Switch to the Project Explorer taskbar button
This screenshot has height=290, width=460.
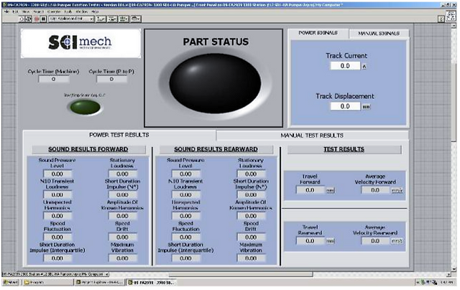(99, 282)
